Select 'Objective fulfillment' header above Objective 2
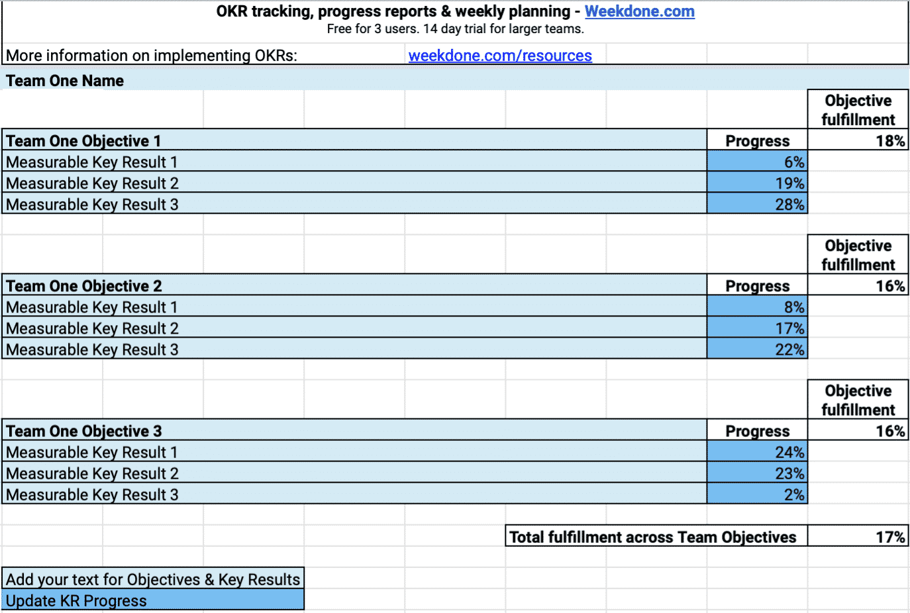 (x=858, y=255)
